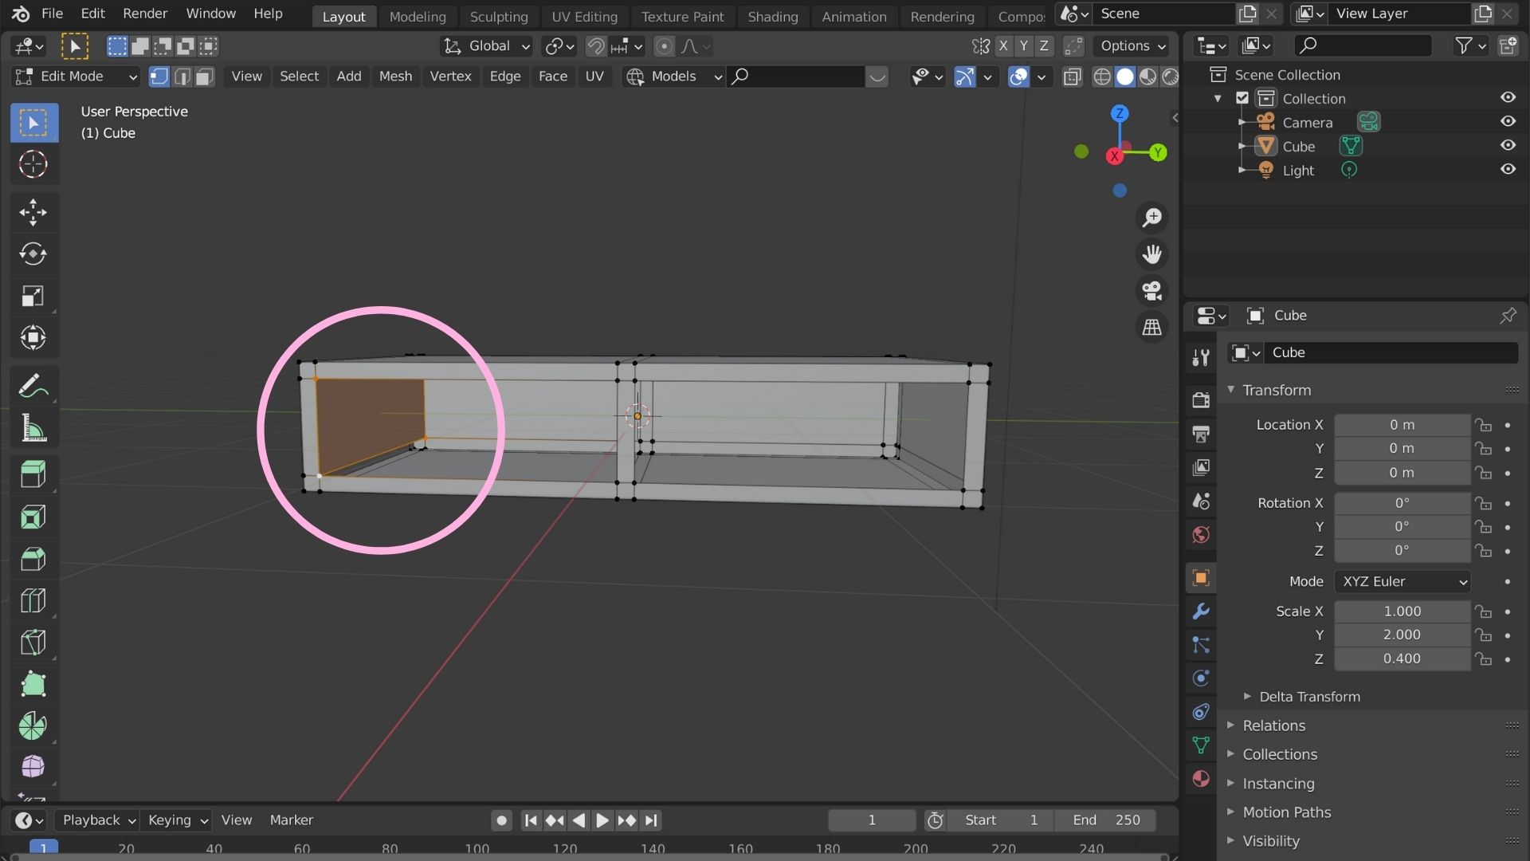Open the Modifier Properties tab

tap(1201, 611)
